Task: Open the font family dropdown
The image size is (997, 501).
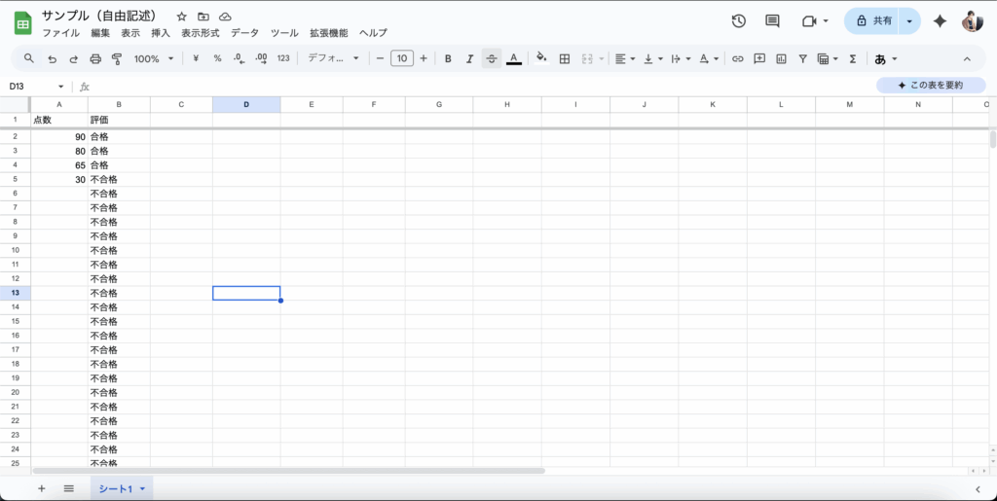Action: pos(333,58)
